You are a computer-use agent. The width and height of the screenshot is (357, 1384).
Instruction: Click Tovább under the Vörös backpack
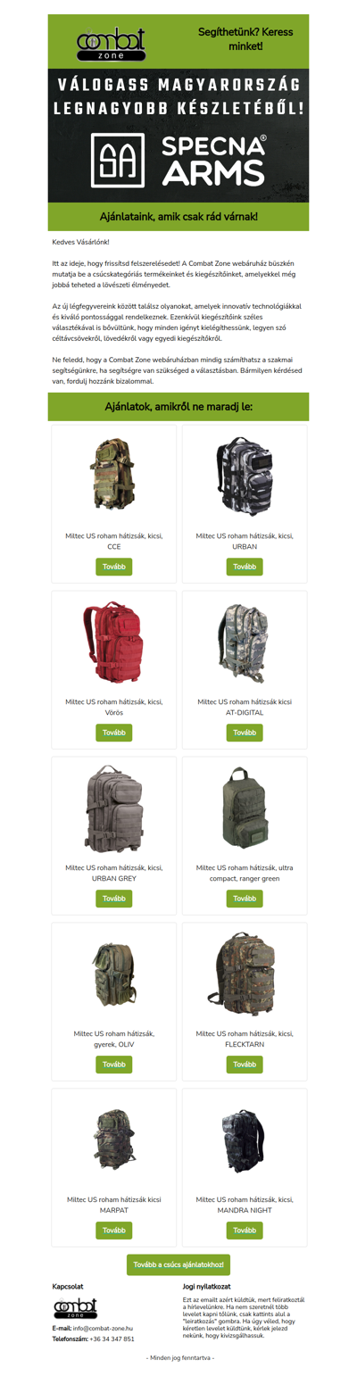113,733
